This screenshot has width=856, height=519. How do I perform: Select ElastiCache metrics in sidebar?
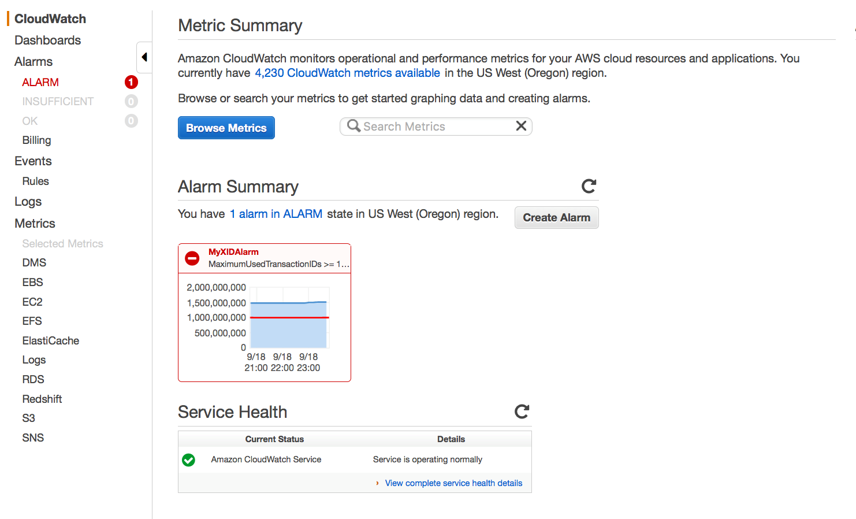pos(51,340)
